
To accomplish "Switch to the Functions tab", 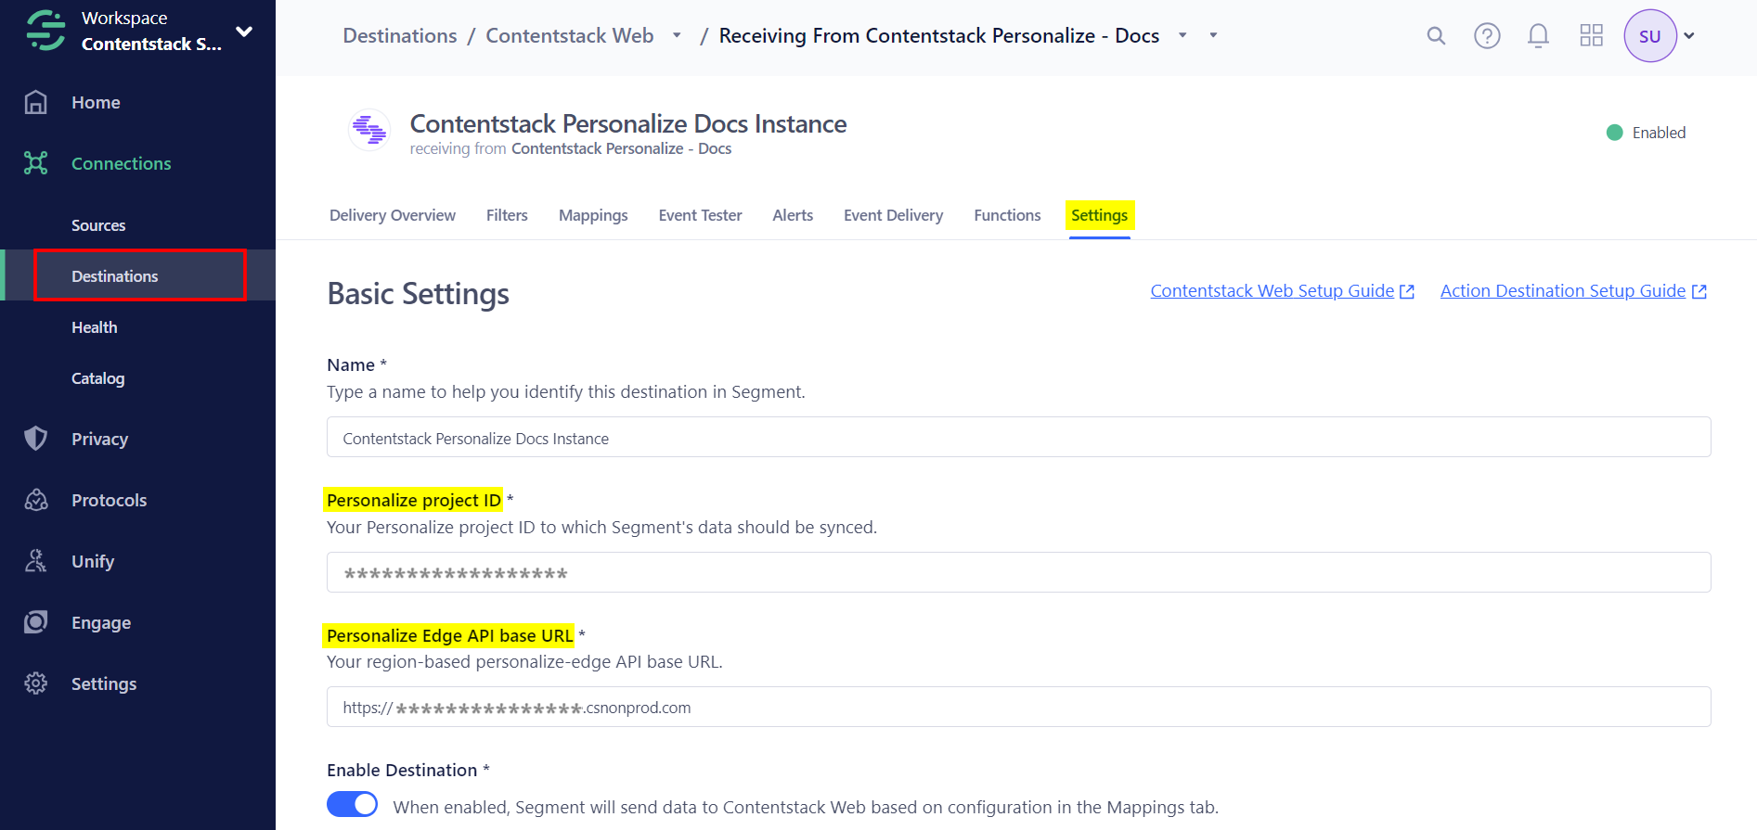I will [1007, 215].
